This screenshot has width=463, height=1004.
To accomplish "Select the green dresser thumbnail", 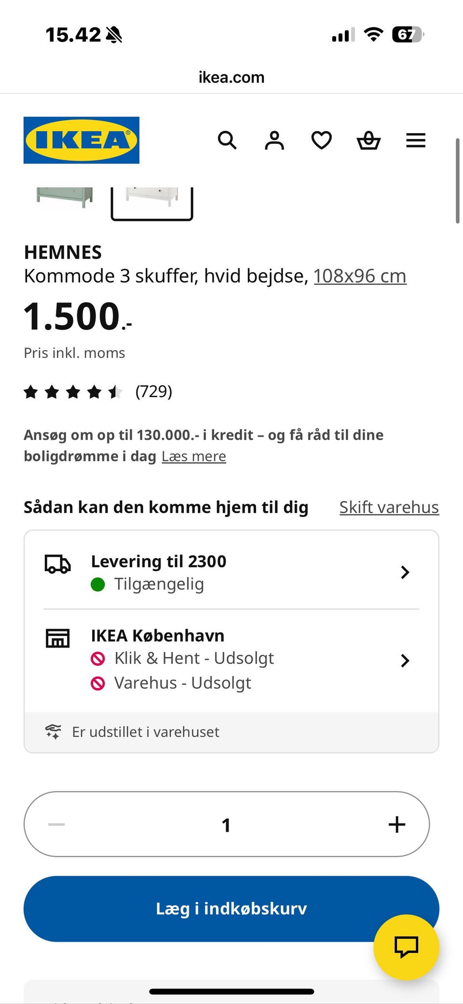I will [65, 198].
